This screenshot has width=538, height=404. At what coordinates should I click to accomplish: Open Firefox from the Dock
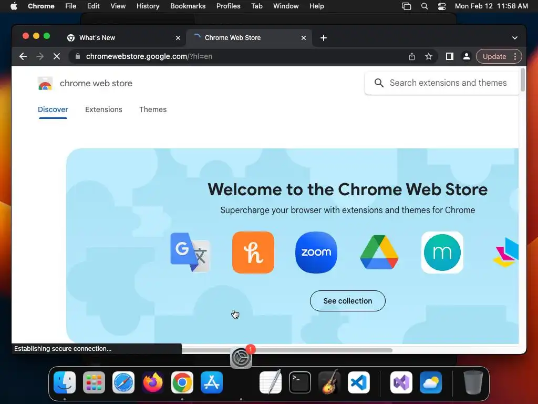(x=153, y=382)
